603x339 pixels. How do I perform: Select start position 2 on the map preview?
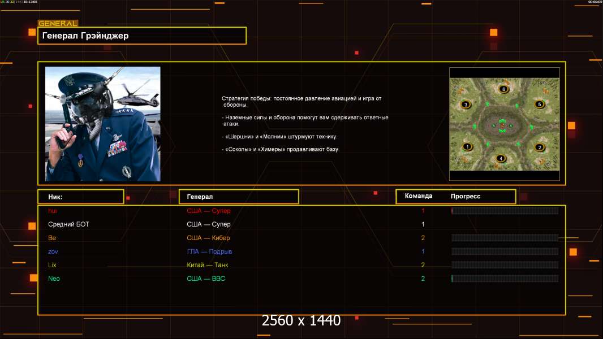(540, 147)
